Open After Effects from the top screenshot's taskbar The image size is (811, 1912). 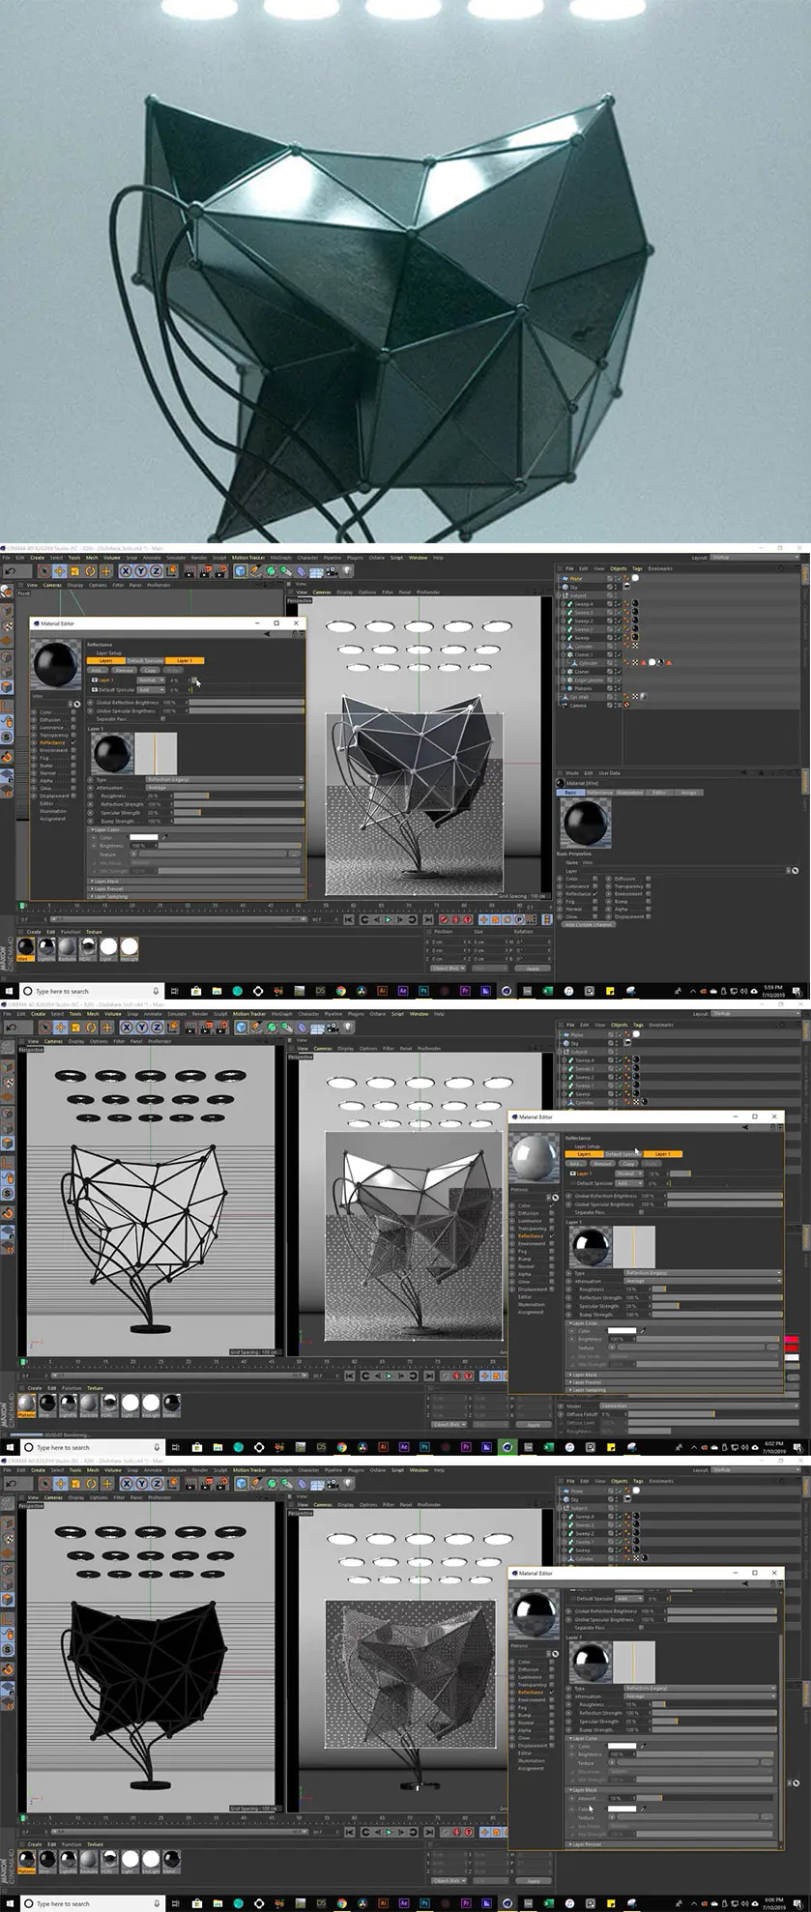point(402,991)
